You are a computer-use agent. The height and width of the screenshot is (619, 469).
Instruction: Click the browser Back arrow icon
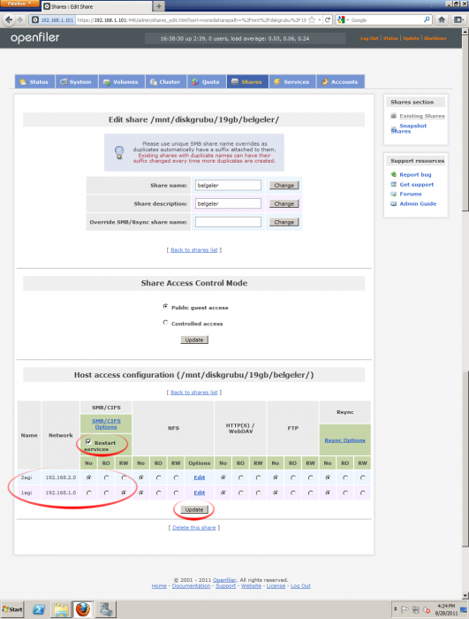pos(9,19)
